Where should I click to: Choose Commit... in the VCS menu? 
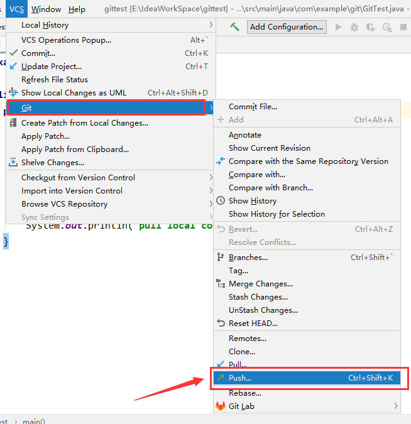(x=111, y=53)
